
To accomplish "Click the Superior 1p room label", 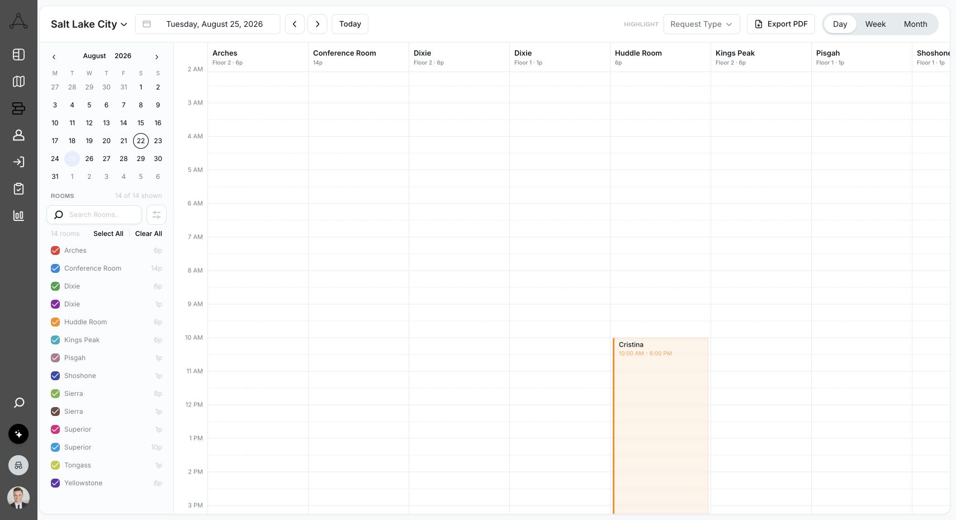I will [78, 429].
